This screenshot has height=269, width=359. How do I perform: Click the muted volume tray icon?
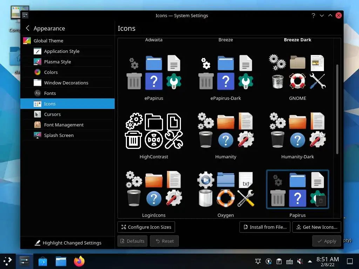pos(300,261)
